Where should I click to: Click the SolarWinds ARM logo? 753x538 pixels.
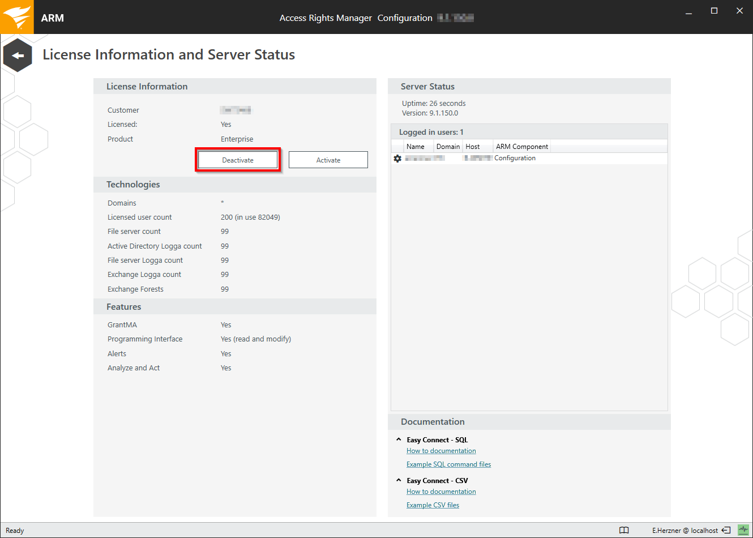16,17
